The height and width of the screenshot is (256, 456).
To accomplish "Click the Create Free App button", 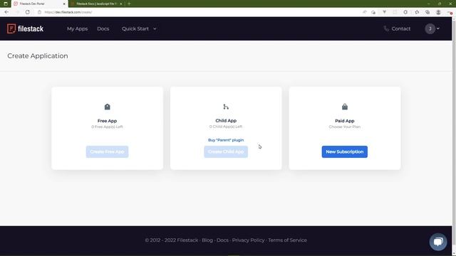I will [x=107, y=151].
